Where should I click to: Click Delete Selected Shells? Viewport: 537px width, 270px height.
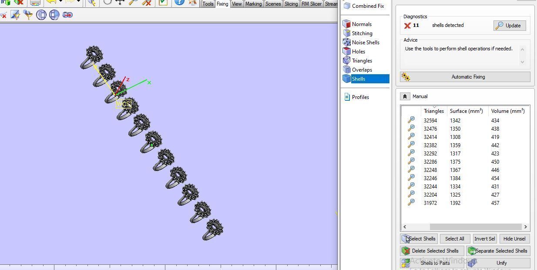coord(432,251)
